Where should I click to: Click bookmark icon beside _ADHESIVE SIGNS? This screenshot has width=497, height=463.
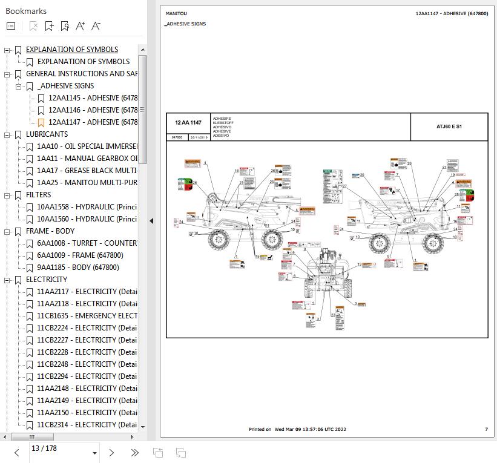click(30, 86)
